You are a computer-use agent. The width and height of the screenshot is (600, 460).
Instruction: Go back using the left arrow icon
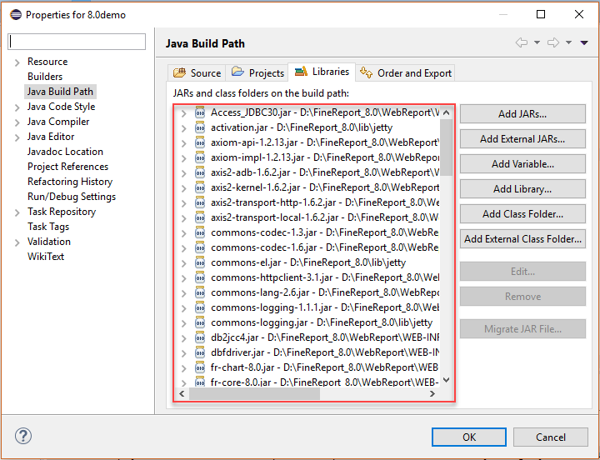(x=522, y=42)
